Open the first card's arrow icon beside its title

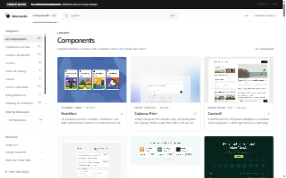(122, 114)
